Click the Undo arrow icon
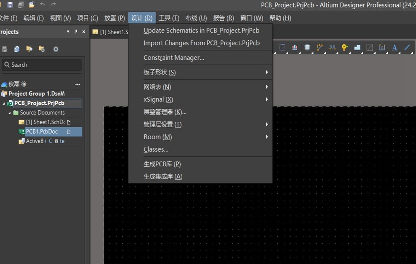 42,5
